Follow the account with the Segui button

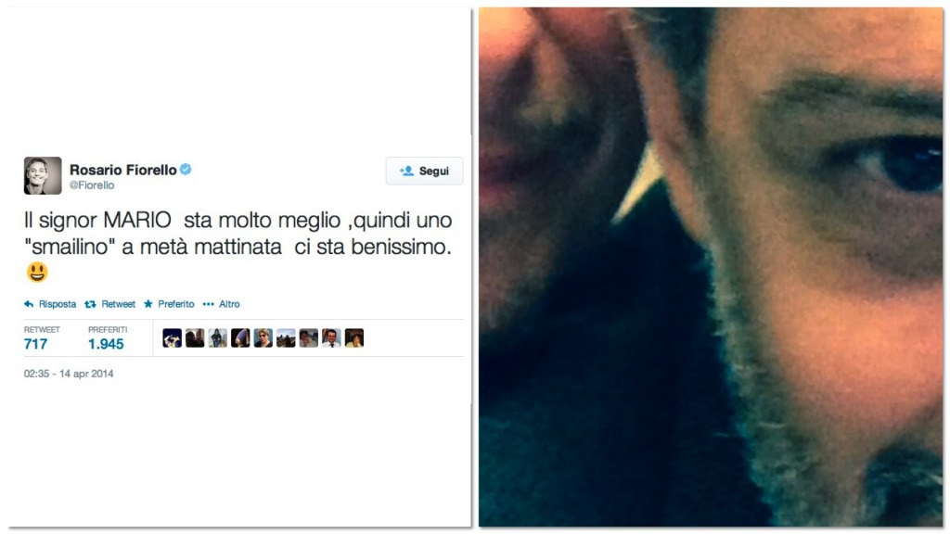(x=424, y=172)
